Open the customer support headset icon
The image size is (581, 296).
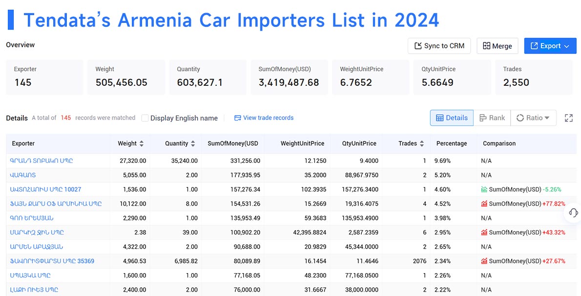(572, 213)
